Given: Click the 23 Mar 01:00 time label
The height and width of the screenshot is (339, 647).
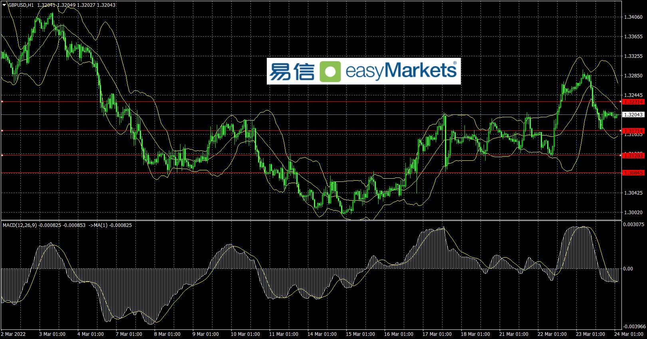Looking at the screenshot, I should pyautogui.click(x=590, y=334).
